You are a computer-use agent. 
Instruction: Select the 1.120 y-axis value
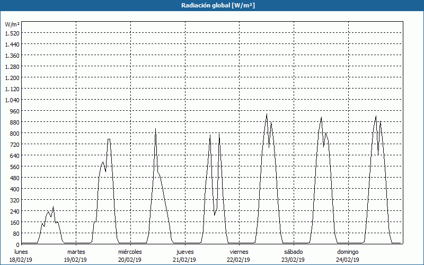pyautogui.click(x=12, y=89)
